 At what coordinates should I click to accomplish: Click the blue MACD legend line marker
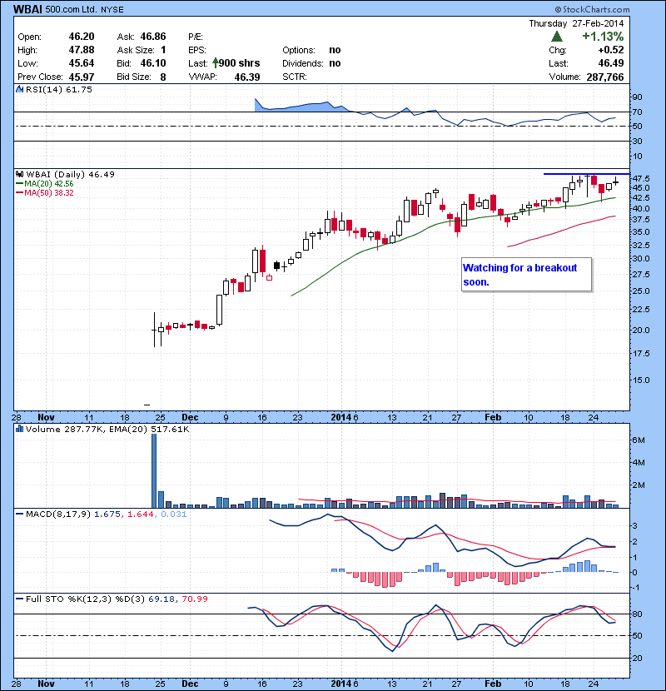(x=20, y=515)
